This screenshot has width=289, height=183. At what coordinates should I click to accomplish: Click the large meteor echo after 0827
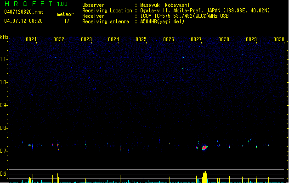click(205, 148)
